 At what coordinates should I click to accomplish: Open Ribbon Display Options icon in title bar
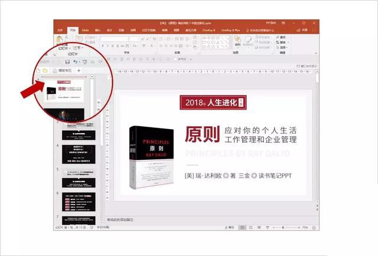click(283, 23)
